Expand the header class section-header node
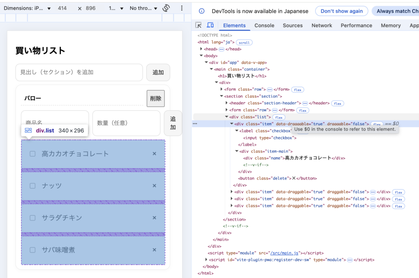Image resolution: width=419 pixels, height=278 pixels. [x=227, y=103]
